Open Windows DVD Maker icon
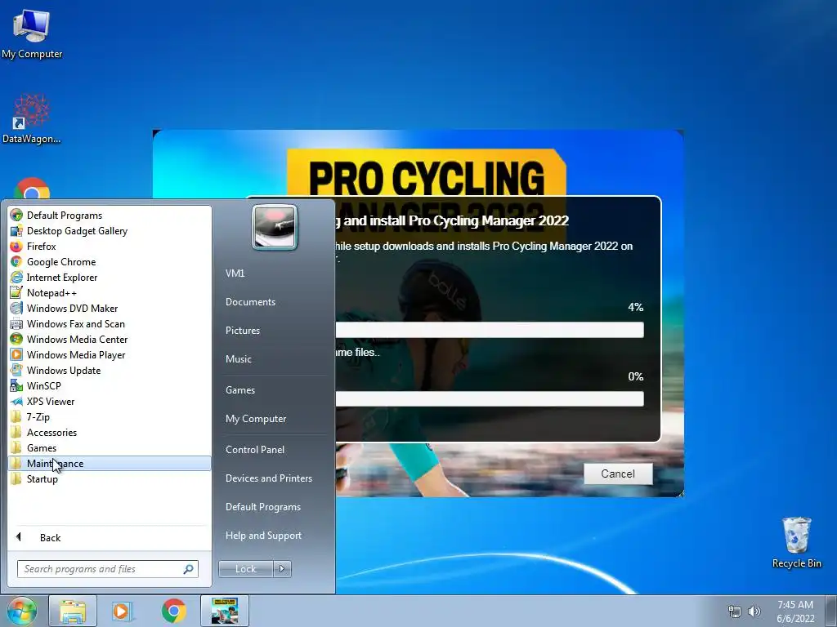 coord(16,308)
